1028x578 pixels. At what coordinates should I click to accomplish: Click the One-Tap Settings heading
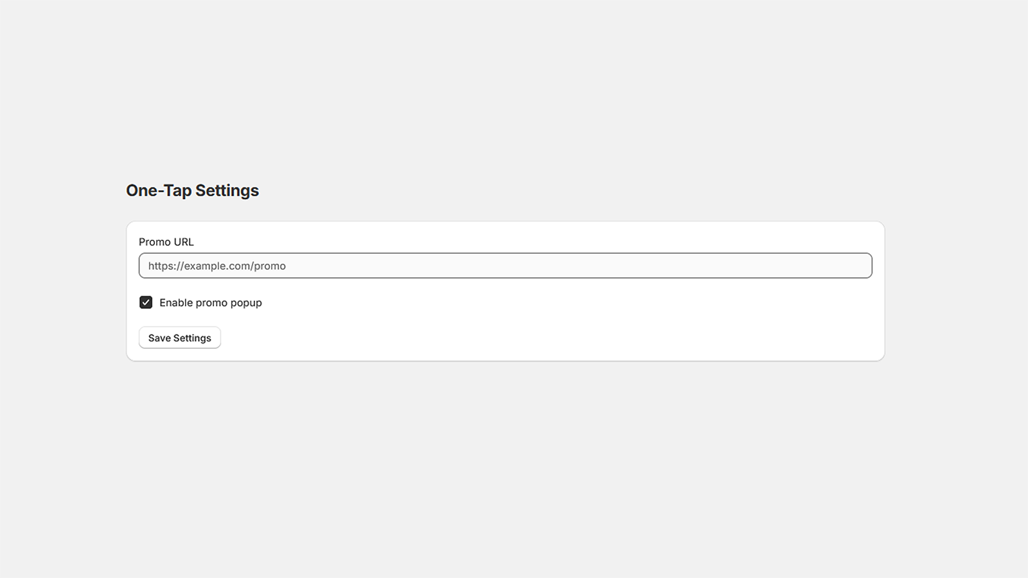coord(192,190)
